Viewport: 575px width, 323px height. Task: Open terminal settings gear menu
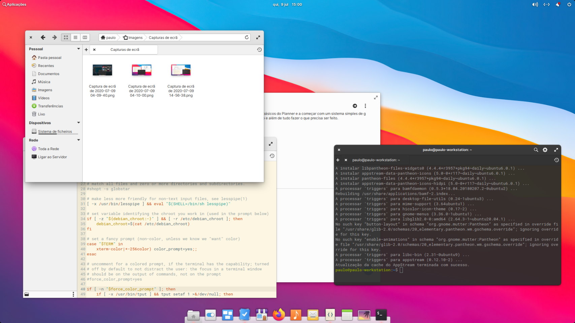[545, 150]
